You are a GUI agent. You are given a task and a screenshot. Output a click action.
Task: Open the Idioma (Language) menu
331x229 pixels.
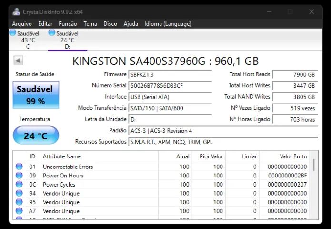coord(168,24)
